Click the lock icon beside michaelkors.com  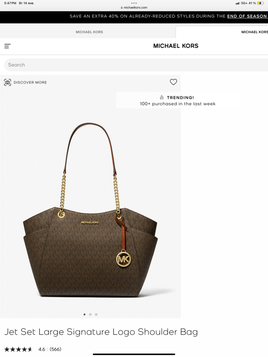[122, 8]
